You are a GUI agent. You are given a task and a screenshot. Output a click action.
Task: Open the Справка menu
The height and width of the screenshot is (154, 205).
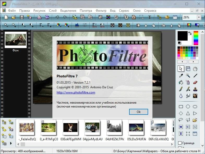click(150, 11)
